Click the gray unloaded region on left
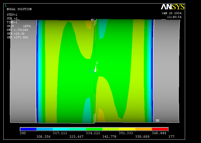Screen dimensions: 201x143 tap(23, 71)
